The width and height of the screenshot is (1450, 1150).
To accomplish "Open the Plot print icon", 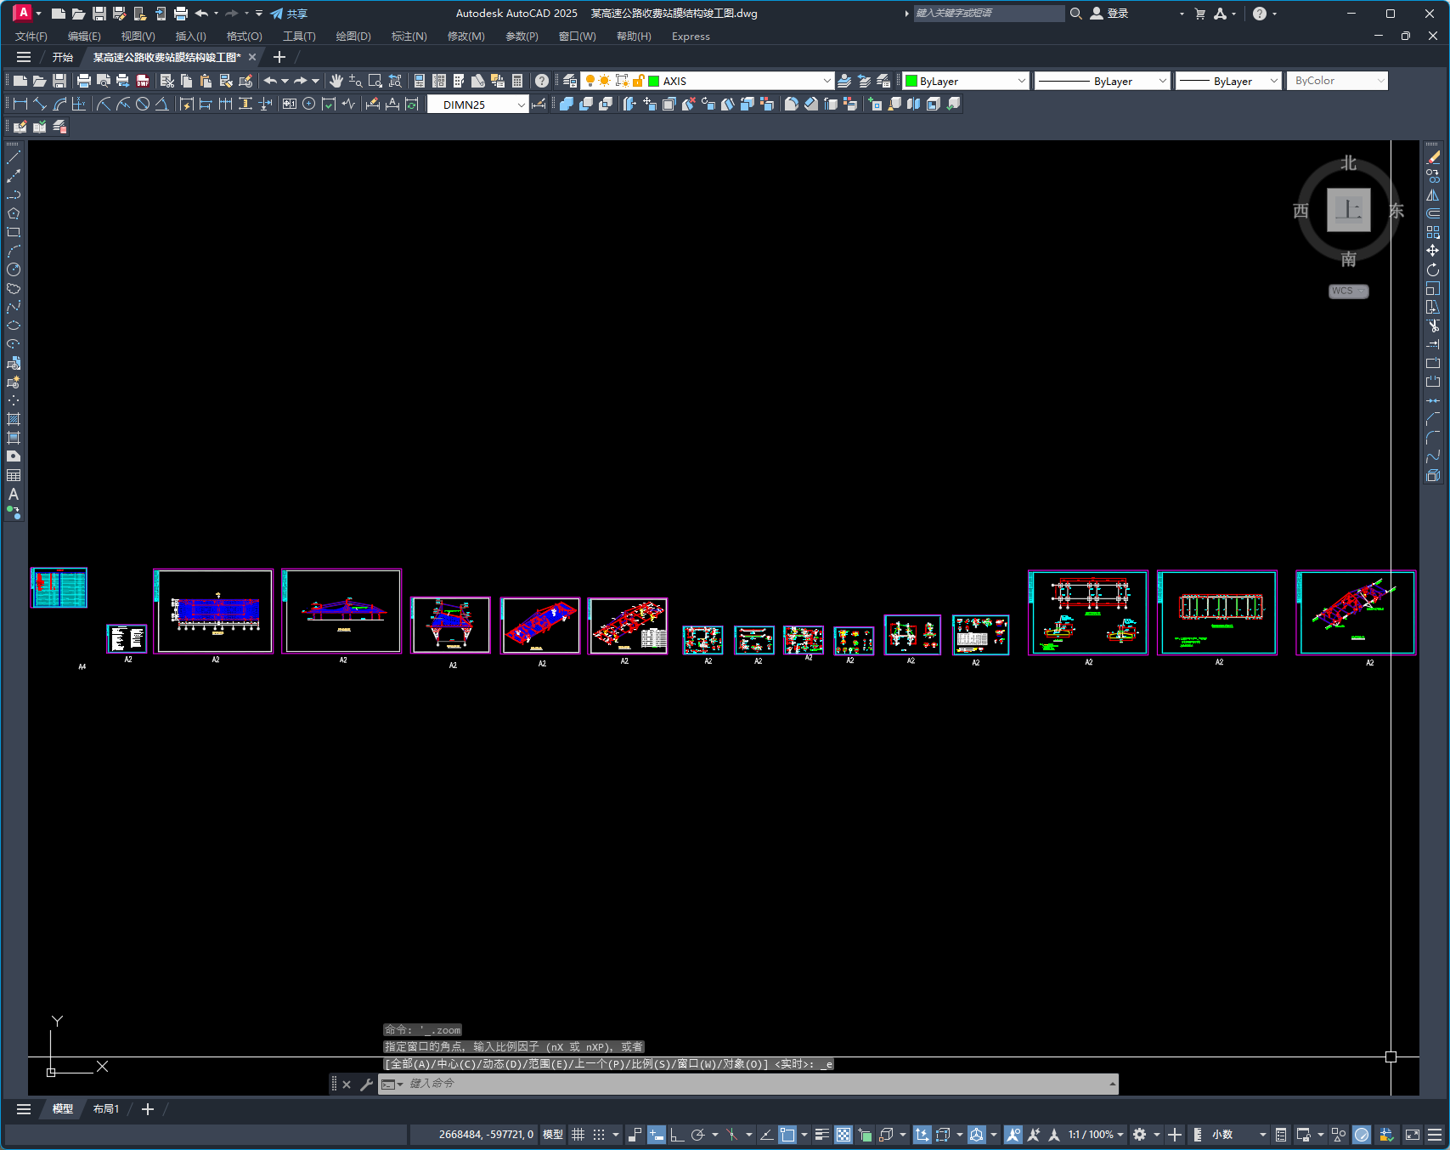I will point(83,81).
